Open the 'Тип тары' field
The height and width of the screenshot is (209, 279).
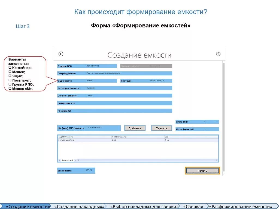click(146, 81)
